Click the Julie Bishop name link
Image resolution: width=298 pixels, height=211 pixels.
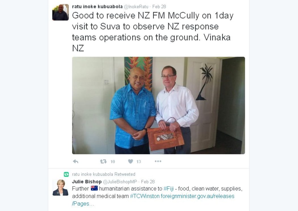click(x=87, y=182)
